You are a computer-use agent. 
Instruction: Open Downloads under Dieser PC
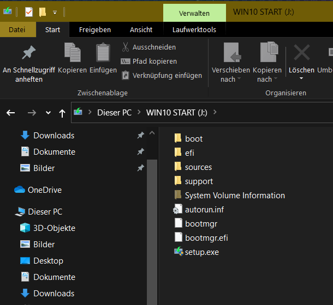click(x=47, y=294)
